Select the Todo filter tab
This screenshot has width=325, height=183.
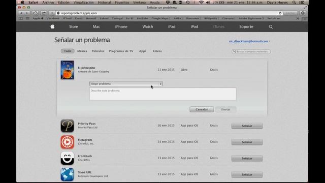tap(68, 51)
